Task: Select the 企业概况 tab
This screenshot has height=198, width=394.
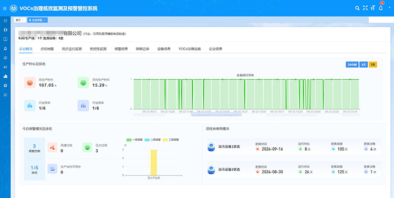Action: coord(26,49)
